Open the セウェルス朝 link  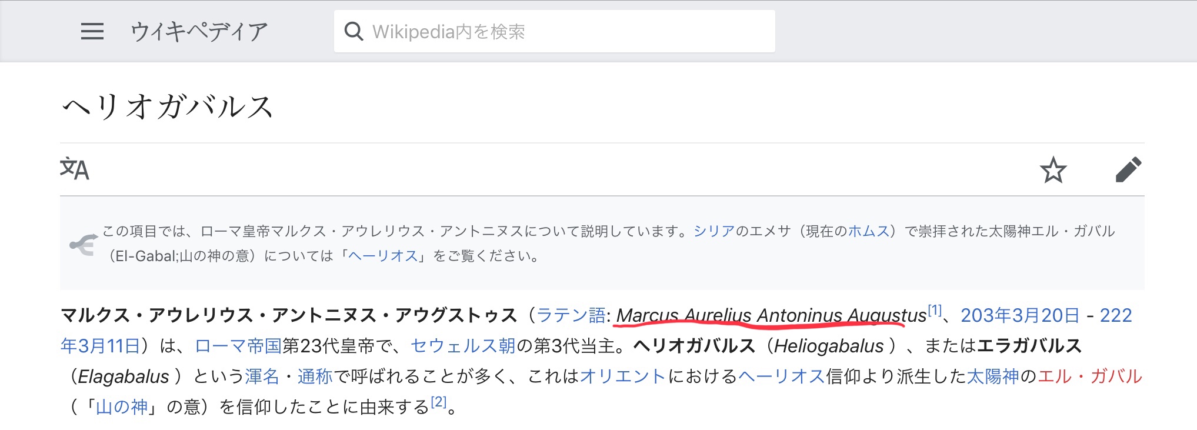click(463, 346)
